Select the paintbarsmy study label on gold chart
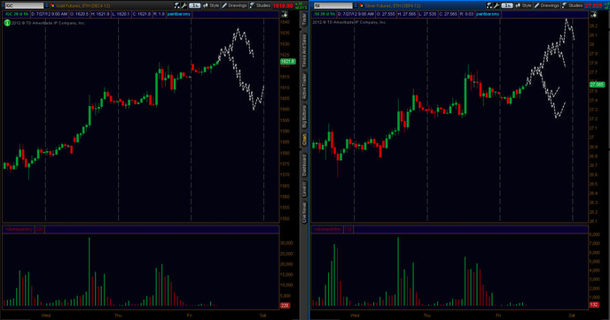 [x=179, y=14]
